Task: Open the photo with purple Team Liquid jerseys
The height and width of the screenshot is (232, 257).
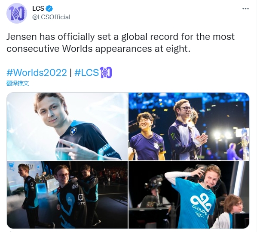Action: tap(189, 127)
